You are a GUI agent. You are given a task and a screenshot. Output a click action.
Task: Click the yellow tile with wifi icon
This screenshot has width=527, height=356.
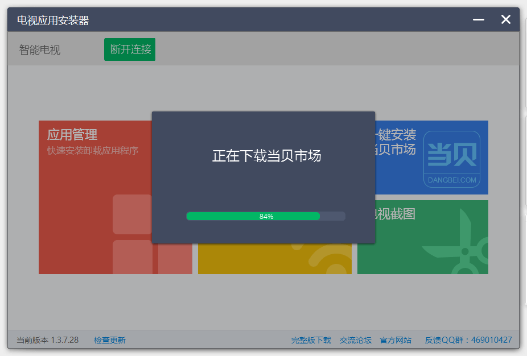click(274, 259)
